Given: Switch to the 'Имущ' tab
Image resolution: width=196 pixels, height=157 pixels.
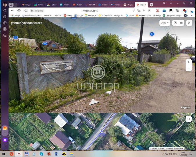Looking at the screenshot, I should point(128,5).
